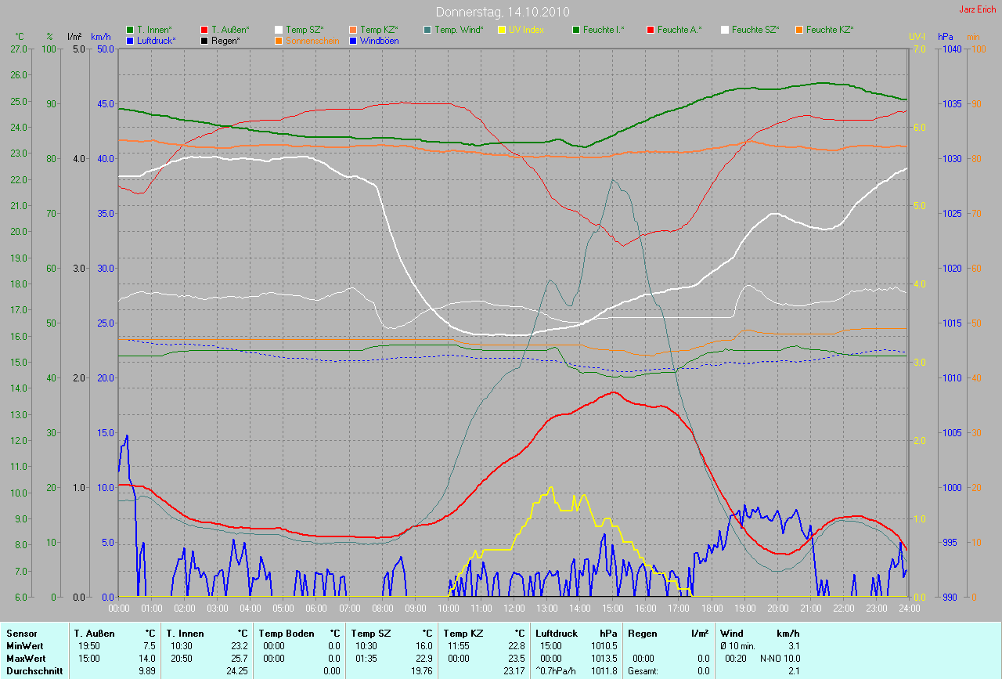Click the black Regen legend square
Image resolution: width=1002 pixels, height=679 pixels.
204,40
